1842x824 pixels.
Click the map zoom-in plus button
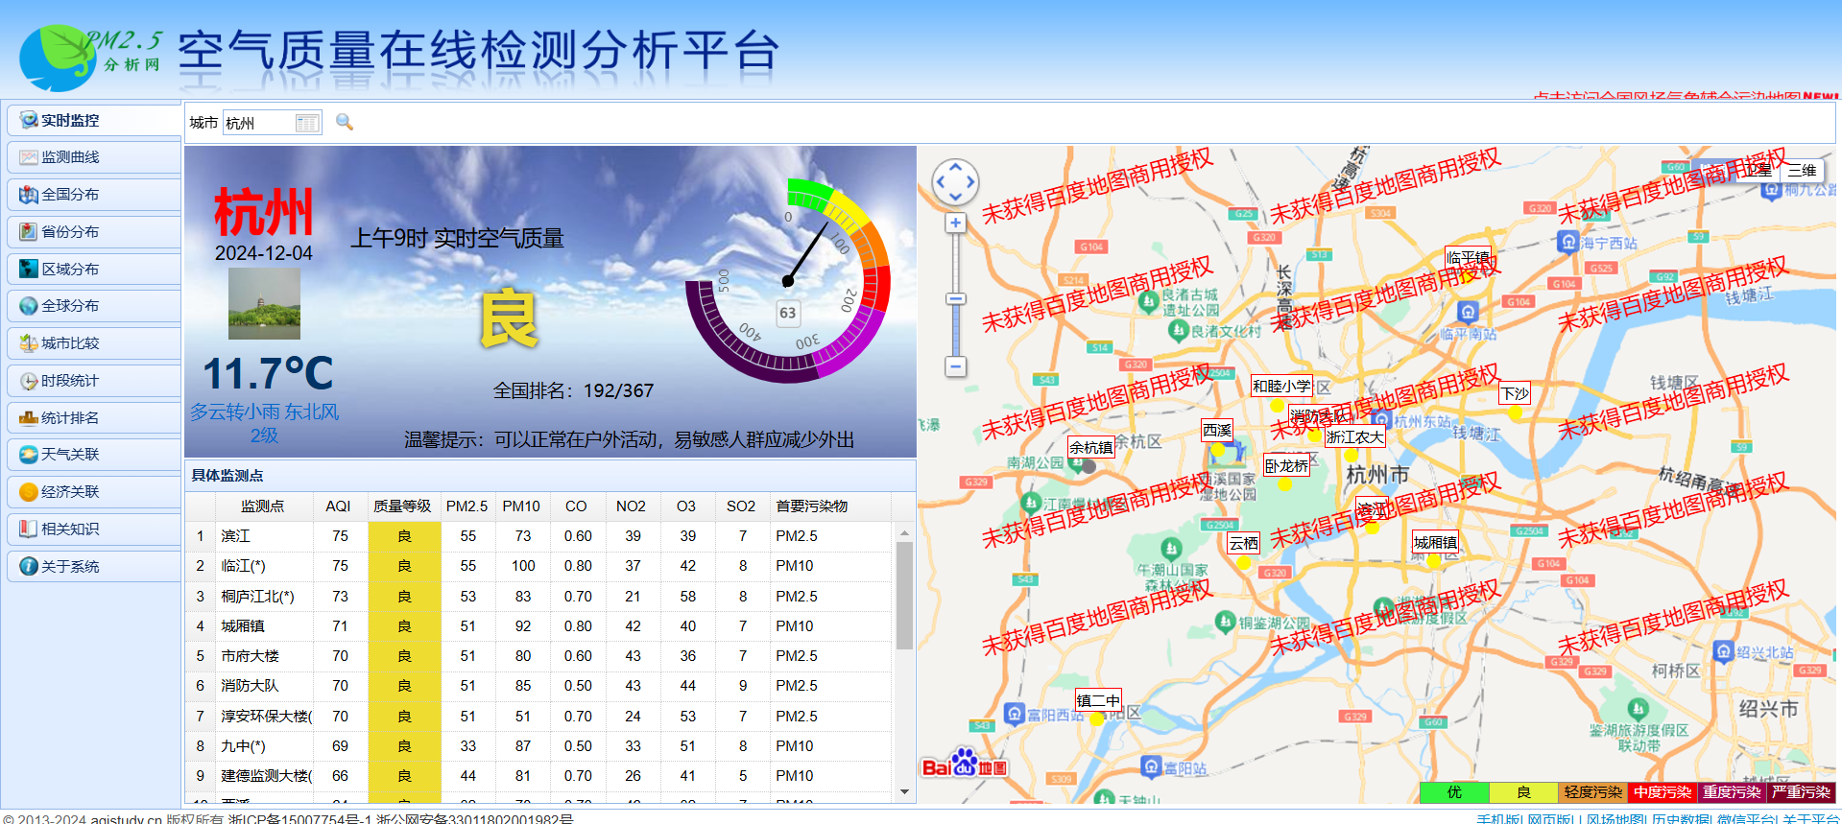click(x=955, y=224)
